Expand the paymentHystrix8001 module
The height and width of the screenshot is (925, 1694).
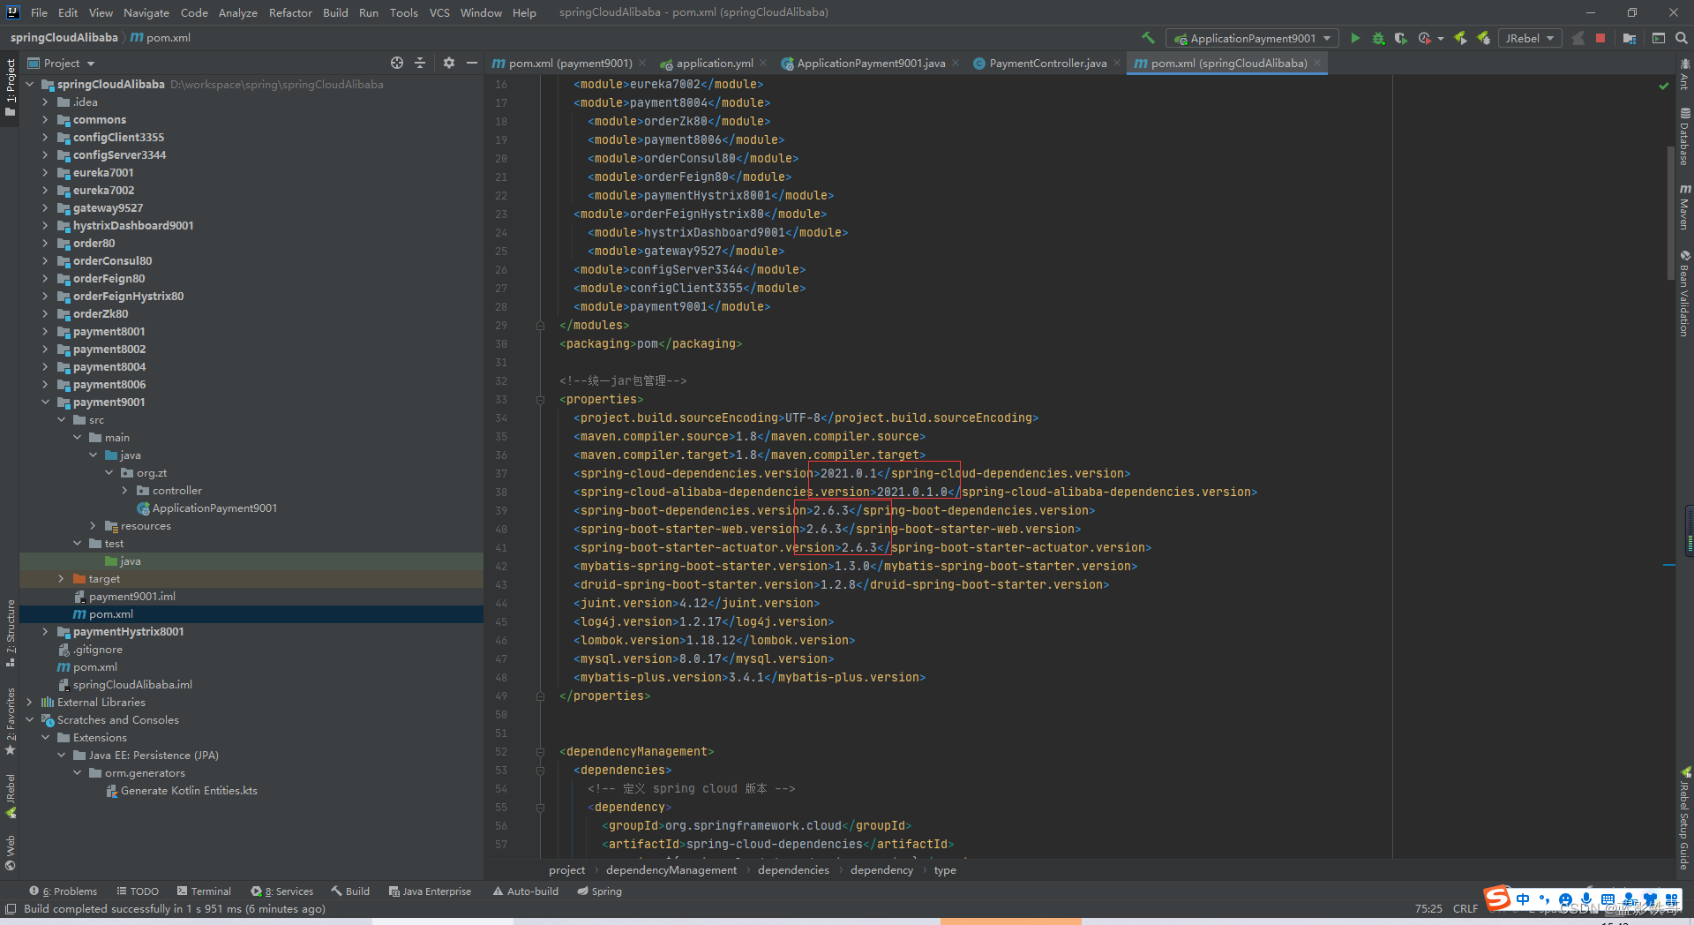pos(45,632)
